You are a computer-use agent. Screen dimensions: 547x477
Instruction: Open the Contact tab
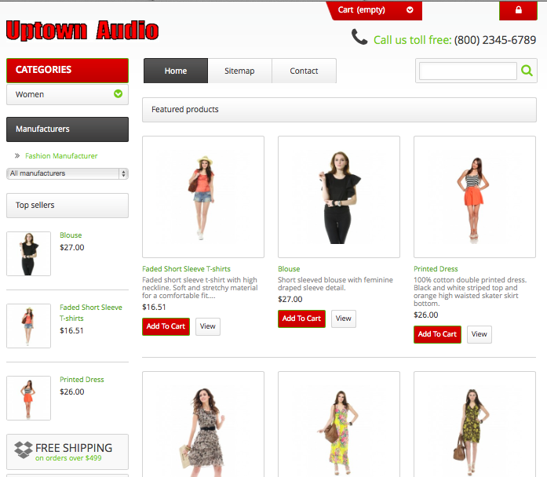pos(304,71)
